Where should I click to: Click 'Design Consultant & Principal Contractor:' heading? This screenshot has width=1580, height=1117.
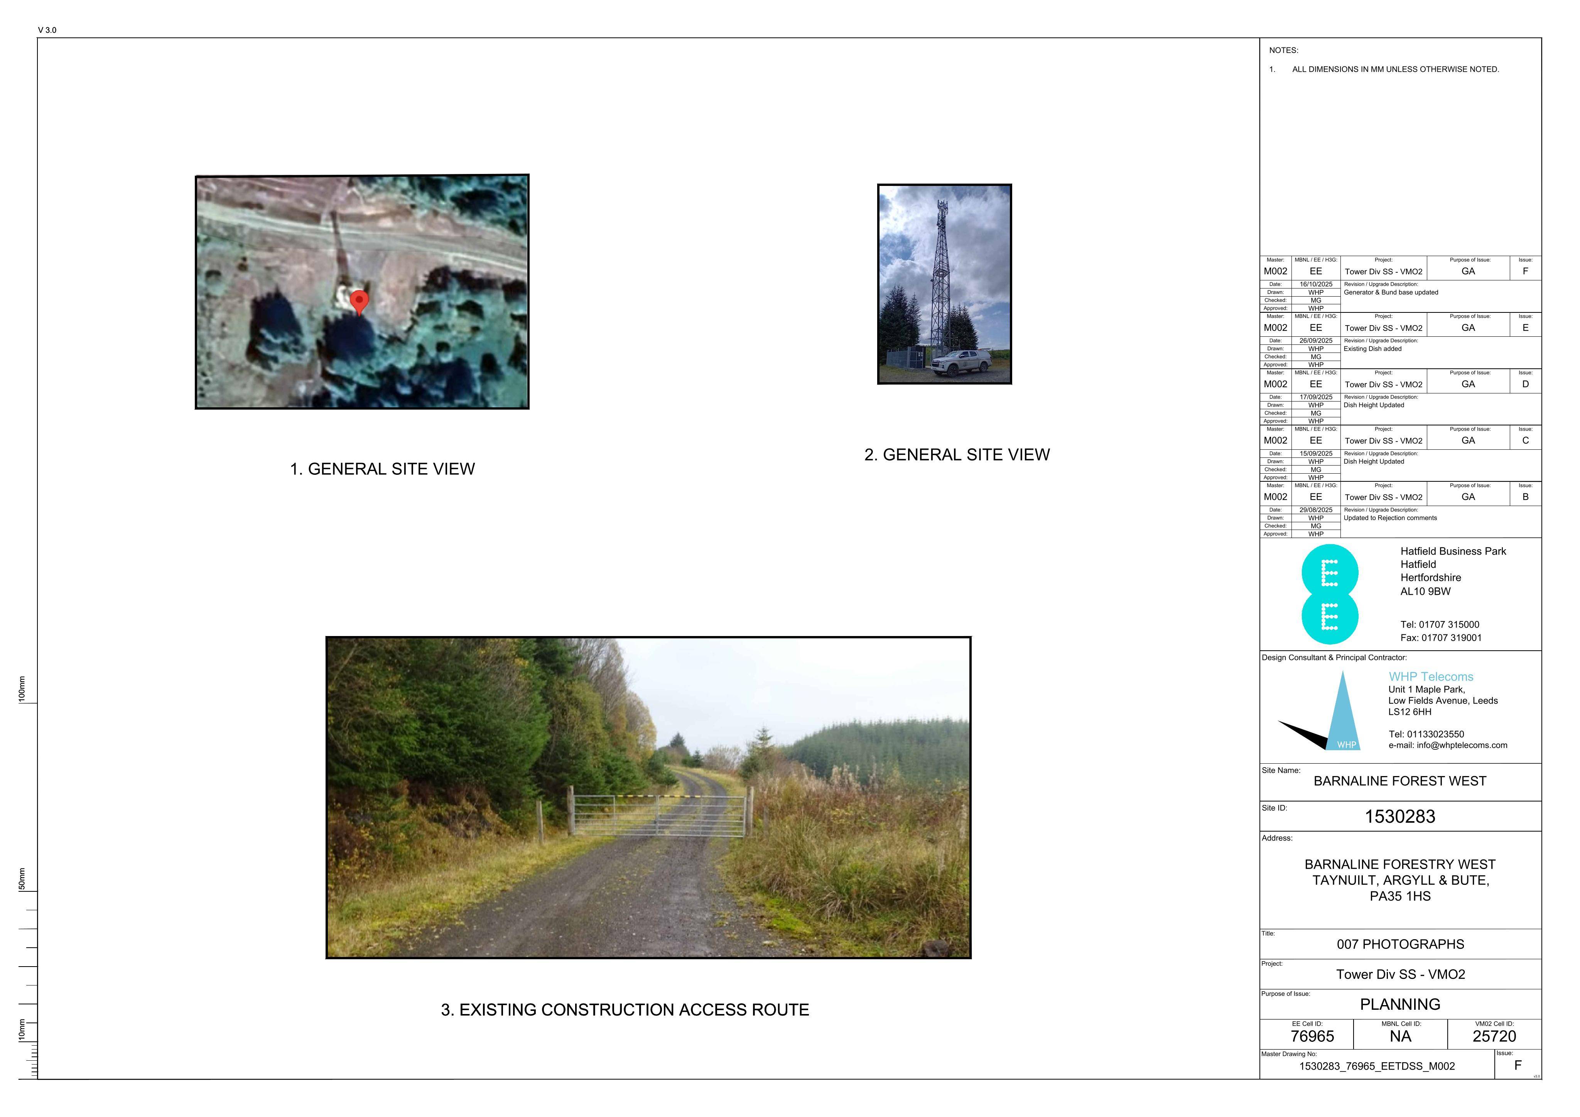(1334, 658)
